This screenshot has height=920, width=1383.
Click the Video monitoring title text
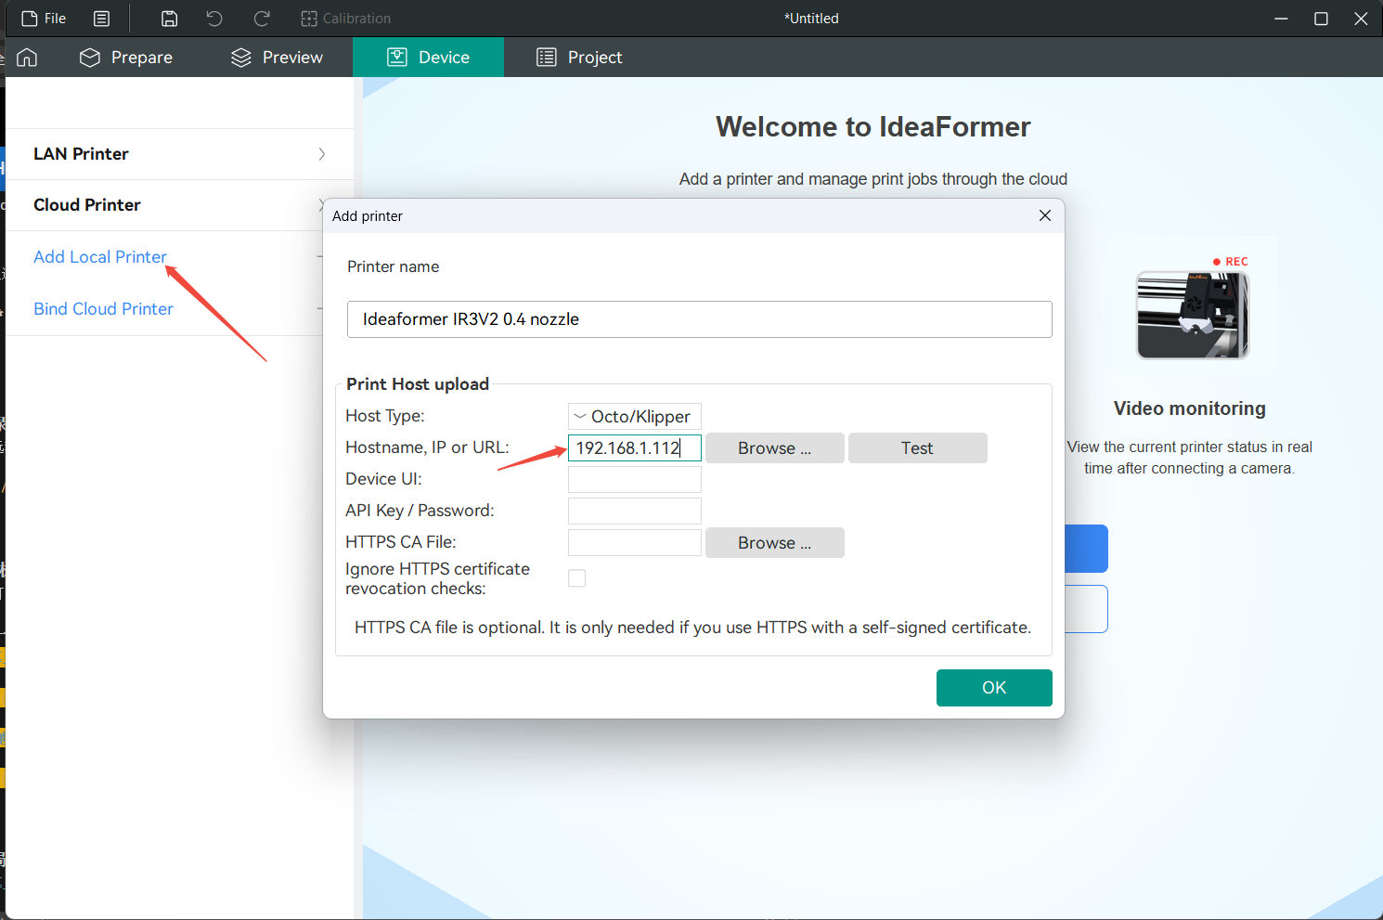click(x=1190, y=408)
